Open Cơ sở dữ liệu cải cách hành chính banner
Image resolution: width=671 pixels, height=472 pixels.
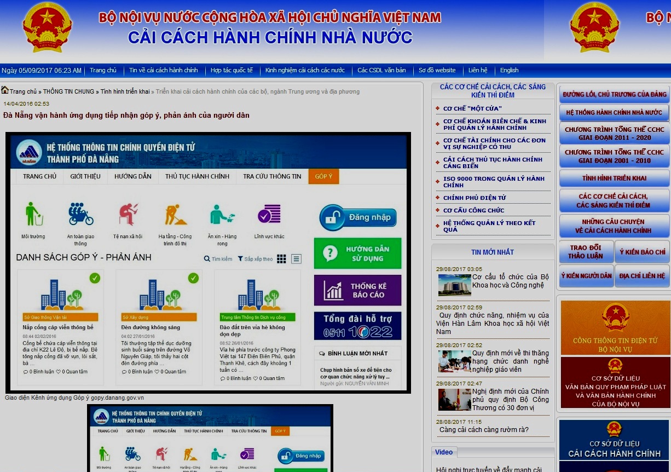[614, 440]
